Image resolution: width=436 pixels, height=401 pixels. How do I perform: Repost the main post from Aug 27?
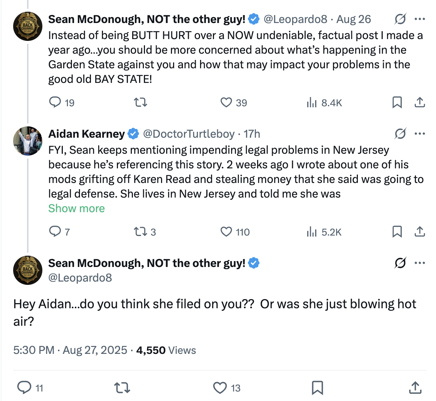click(x=122, y=387)
